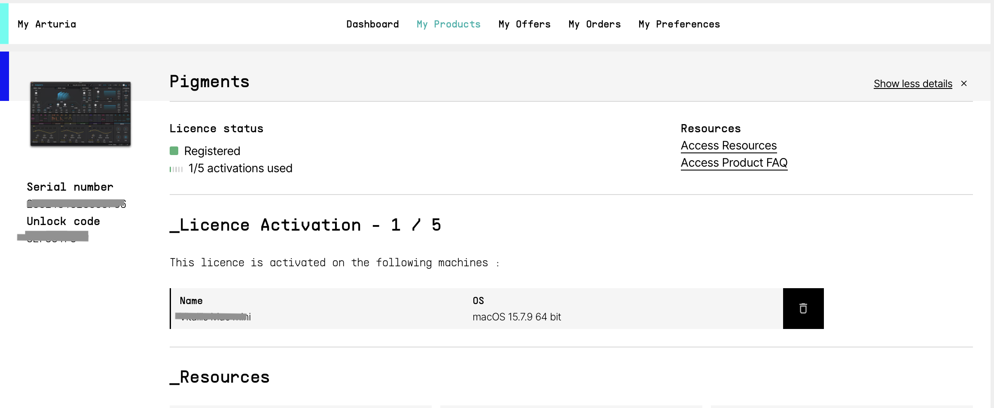Select the Resources heading above links
The image size is (994, 408).
[x=710, y=128]
